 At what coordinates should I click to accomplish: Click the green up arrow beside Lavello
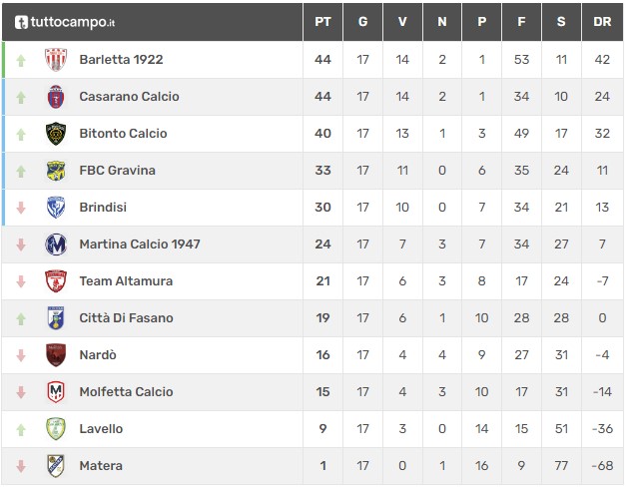point(21,429)
